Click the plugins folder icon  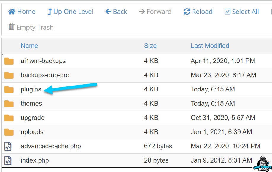tap(9, 89)
